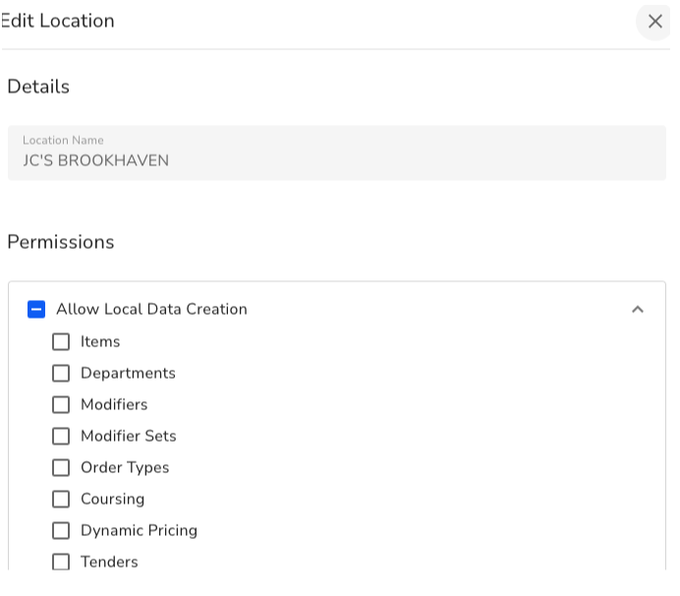Enable the square box beside Coursing
Screen dimensions: 680x596
[x=61, y=500]
